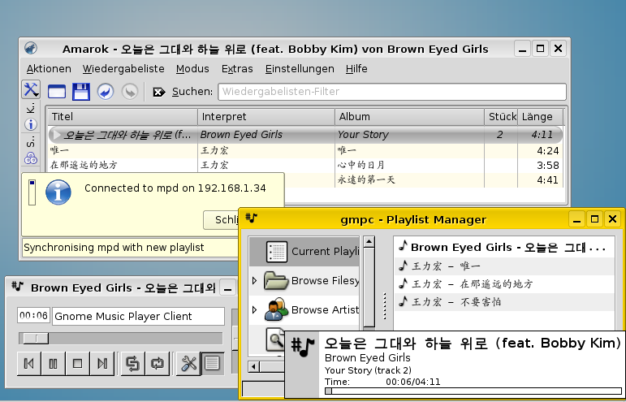Viewport: 626px width, 402px height.
Task: Click the Amarok window title icon
Action: (x=31, y=48)
